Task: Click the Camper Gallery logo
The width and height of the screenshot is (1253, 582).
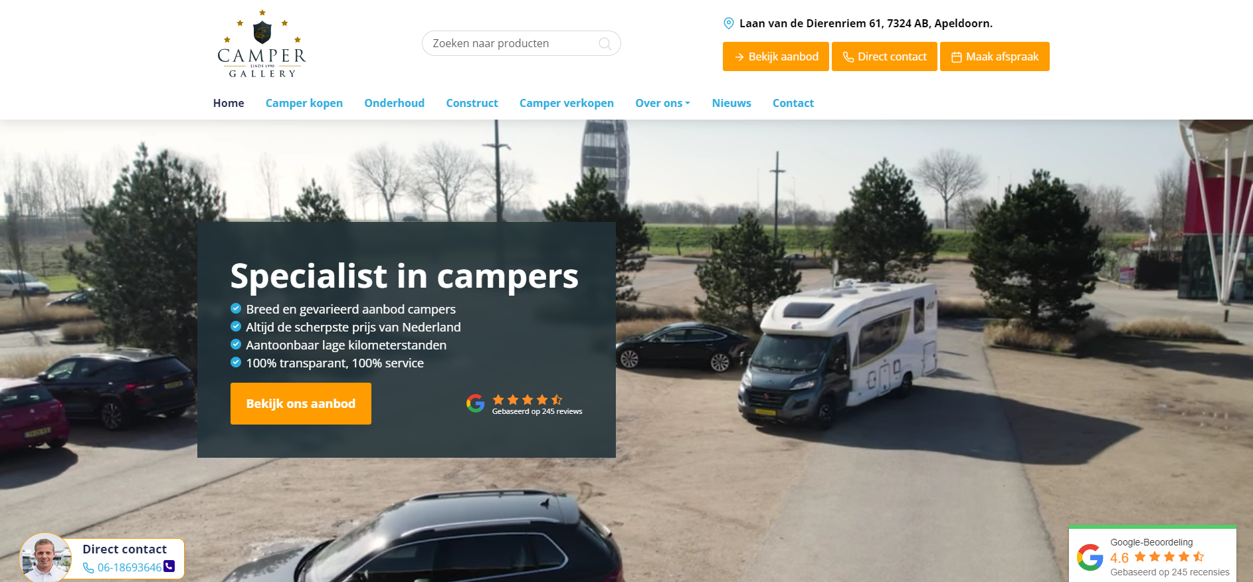Action: pyautogui.click(x=262, y=44)
